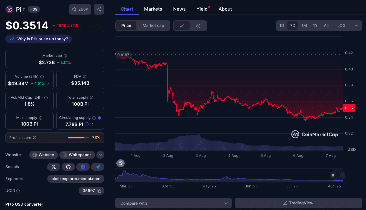
Task: Expand Volume (24h) details arrow
Action: pyautogui.click(x=48, y=83)
